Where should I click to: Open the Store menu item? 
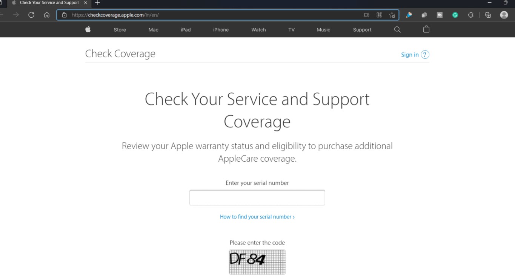[x=120, y=30]
